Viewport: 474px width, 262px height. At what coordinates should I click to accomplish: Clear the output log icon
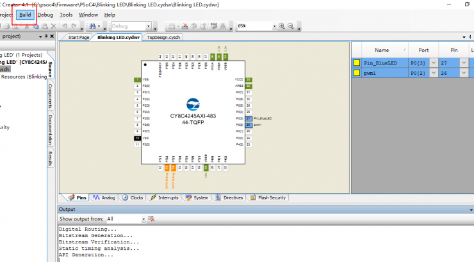point(152,219)
